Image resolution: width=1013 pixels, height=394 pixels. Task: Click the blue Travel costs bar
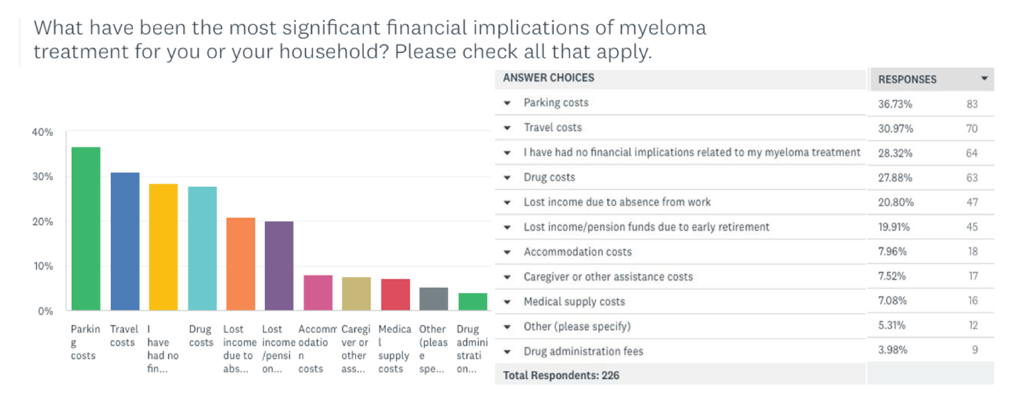[124, 241]
